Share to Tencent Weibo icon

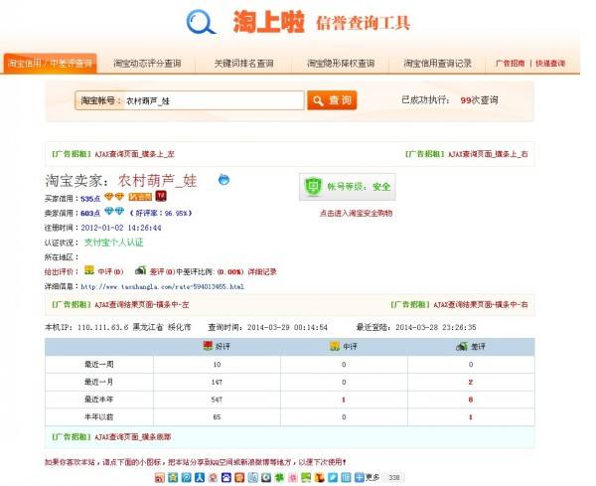tap(187, 478)
